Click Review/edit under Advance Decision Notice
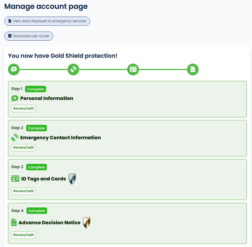252x247 pixels. click(x=23, y=235)
